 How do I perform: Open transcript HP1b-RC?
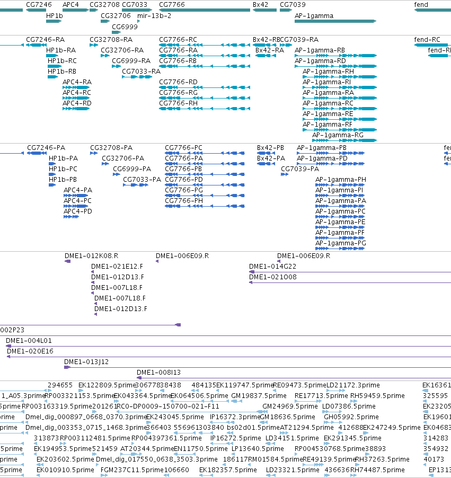click(62, 60)
